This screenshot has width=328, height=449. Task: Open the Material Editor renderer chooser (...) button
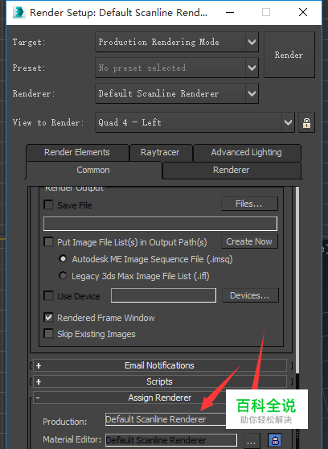click(251, 441)
